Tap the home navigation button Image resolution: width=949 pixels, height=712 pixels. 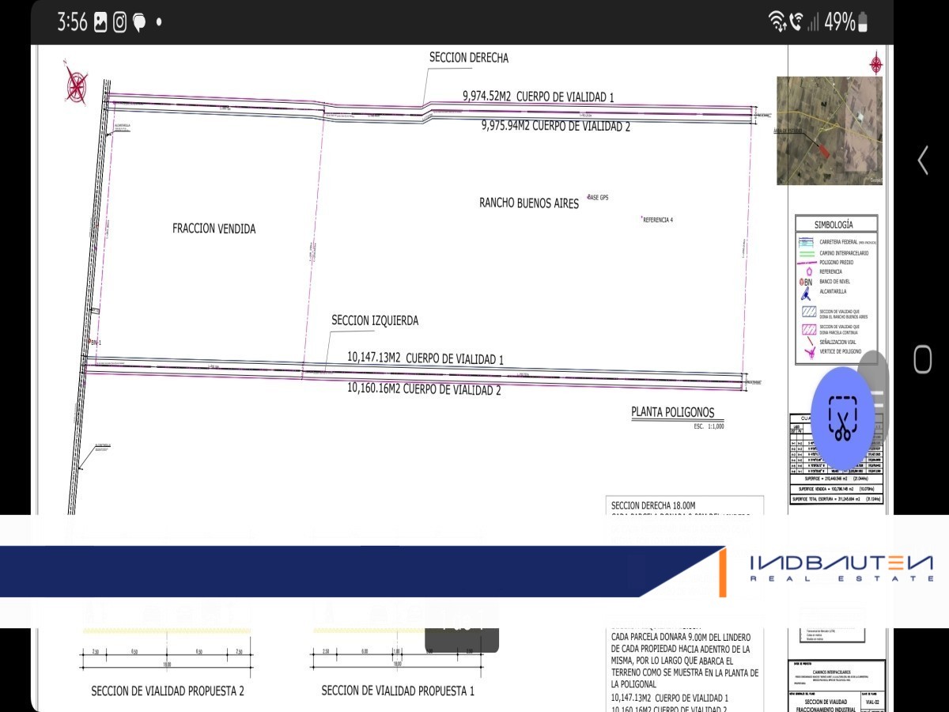click(x=922, y=359)
